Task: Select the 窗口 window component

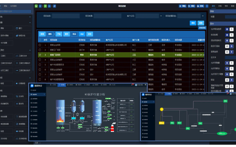Action: pyautogui.click(x=23, y=28)
